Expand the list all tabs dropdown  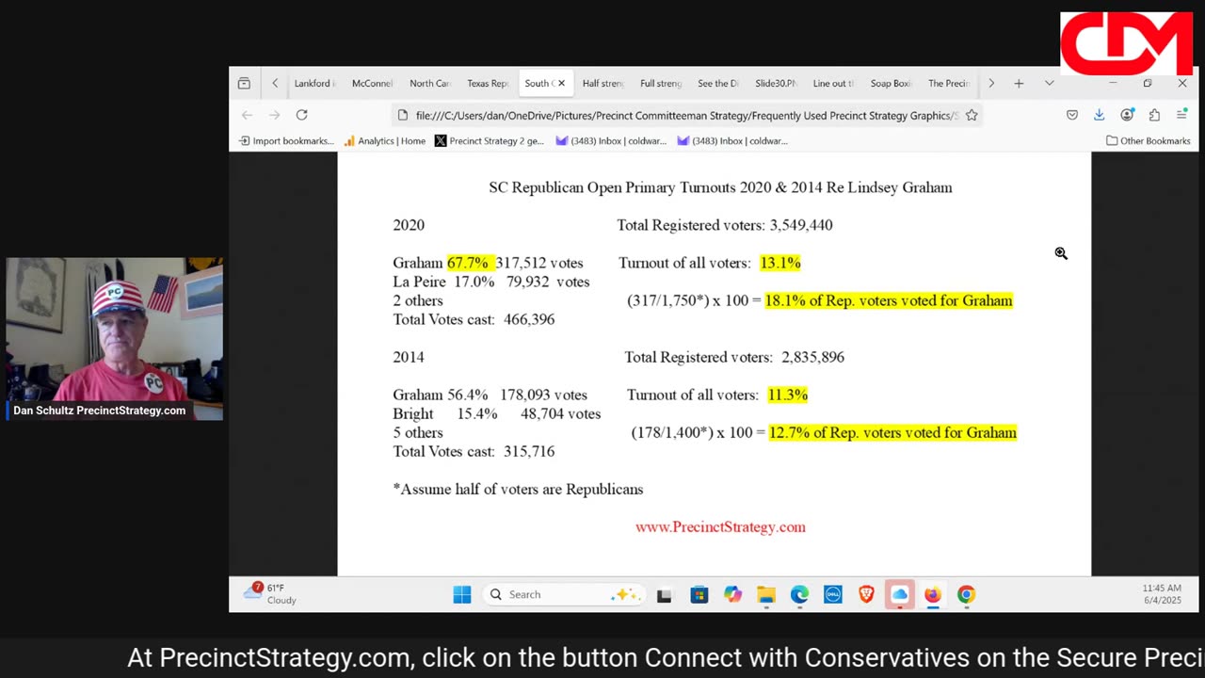pyautogui.click(x=1049, y=84)
